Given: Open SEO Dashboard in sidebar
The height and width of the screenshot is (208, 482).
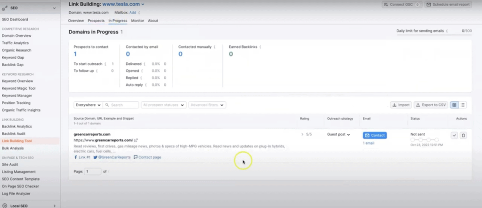Looking at the screenshot, I should (15, 19).
